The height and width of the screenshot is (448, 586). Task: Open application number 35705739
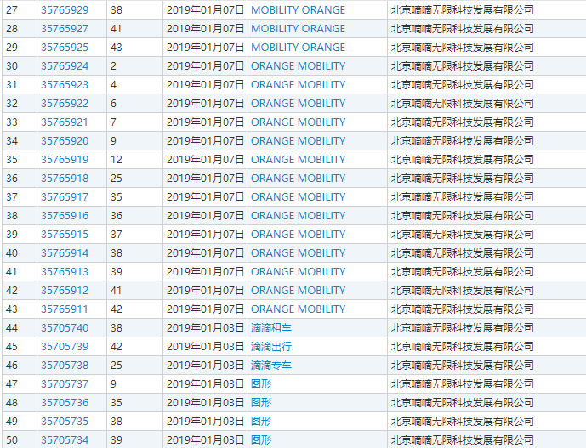pyautogui.click(x=65, y=346)
